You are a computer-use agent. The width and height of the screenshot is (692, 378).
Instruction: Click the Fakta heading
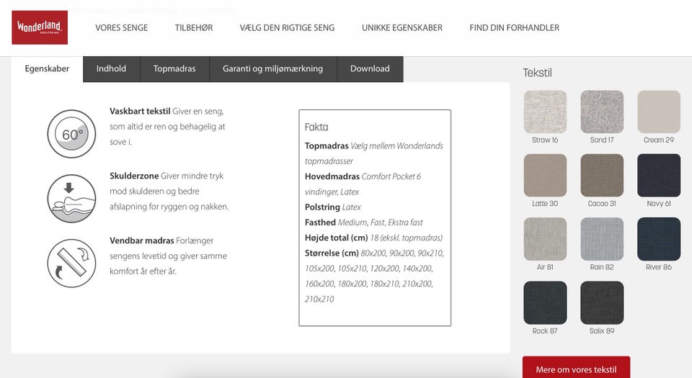(316, 127)
